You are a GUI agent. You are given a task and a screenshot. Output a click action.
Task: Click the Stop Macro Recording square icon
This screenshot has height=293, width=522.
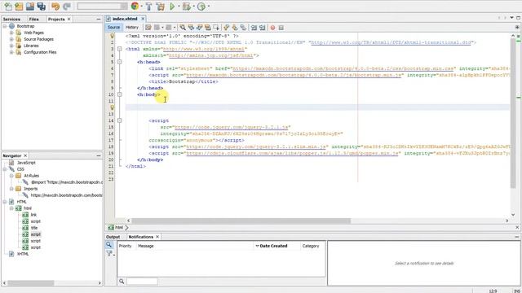[x=281, y=28]
